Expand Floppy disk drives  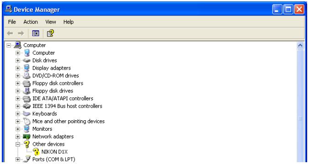point(18,91)
